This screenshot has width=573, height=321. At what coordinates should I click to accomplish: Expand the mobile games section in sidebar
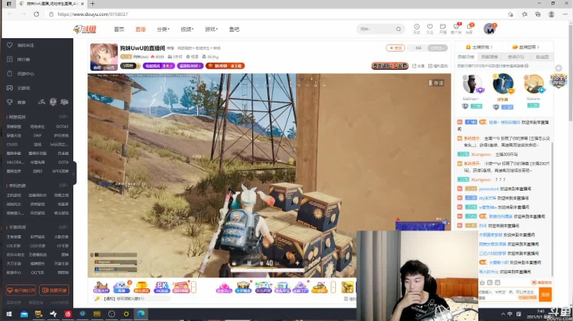click(x=63, y=227)
